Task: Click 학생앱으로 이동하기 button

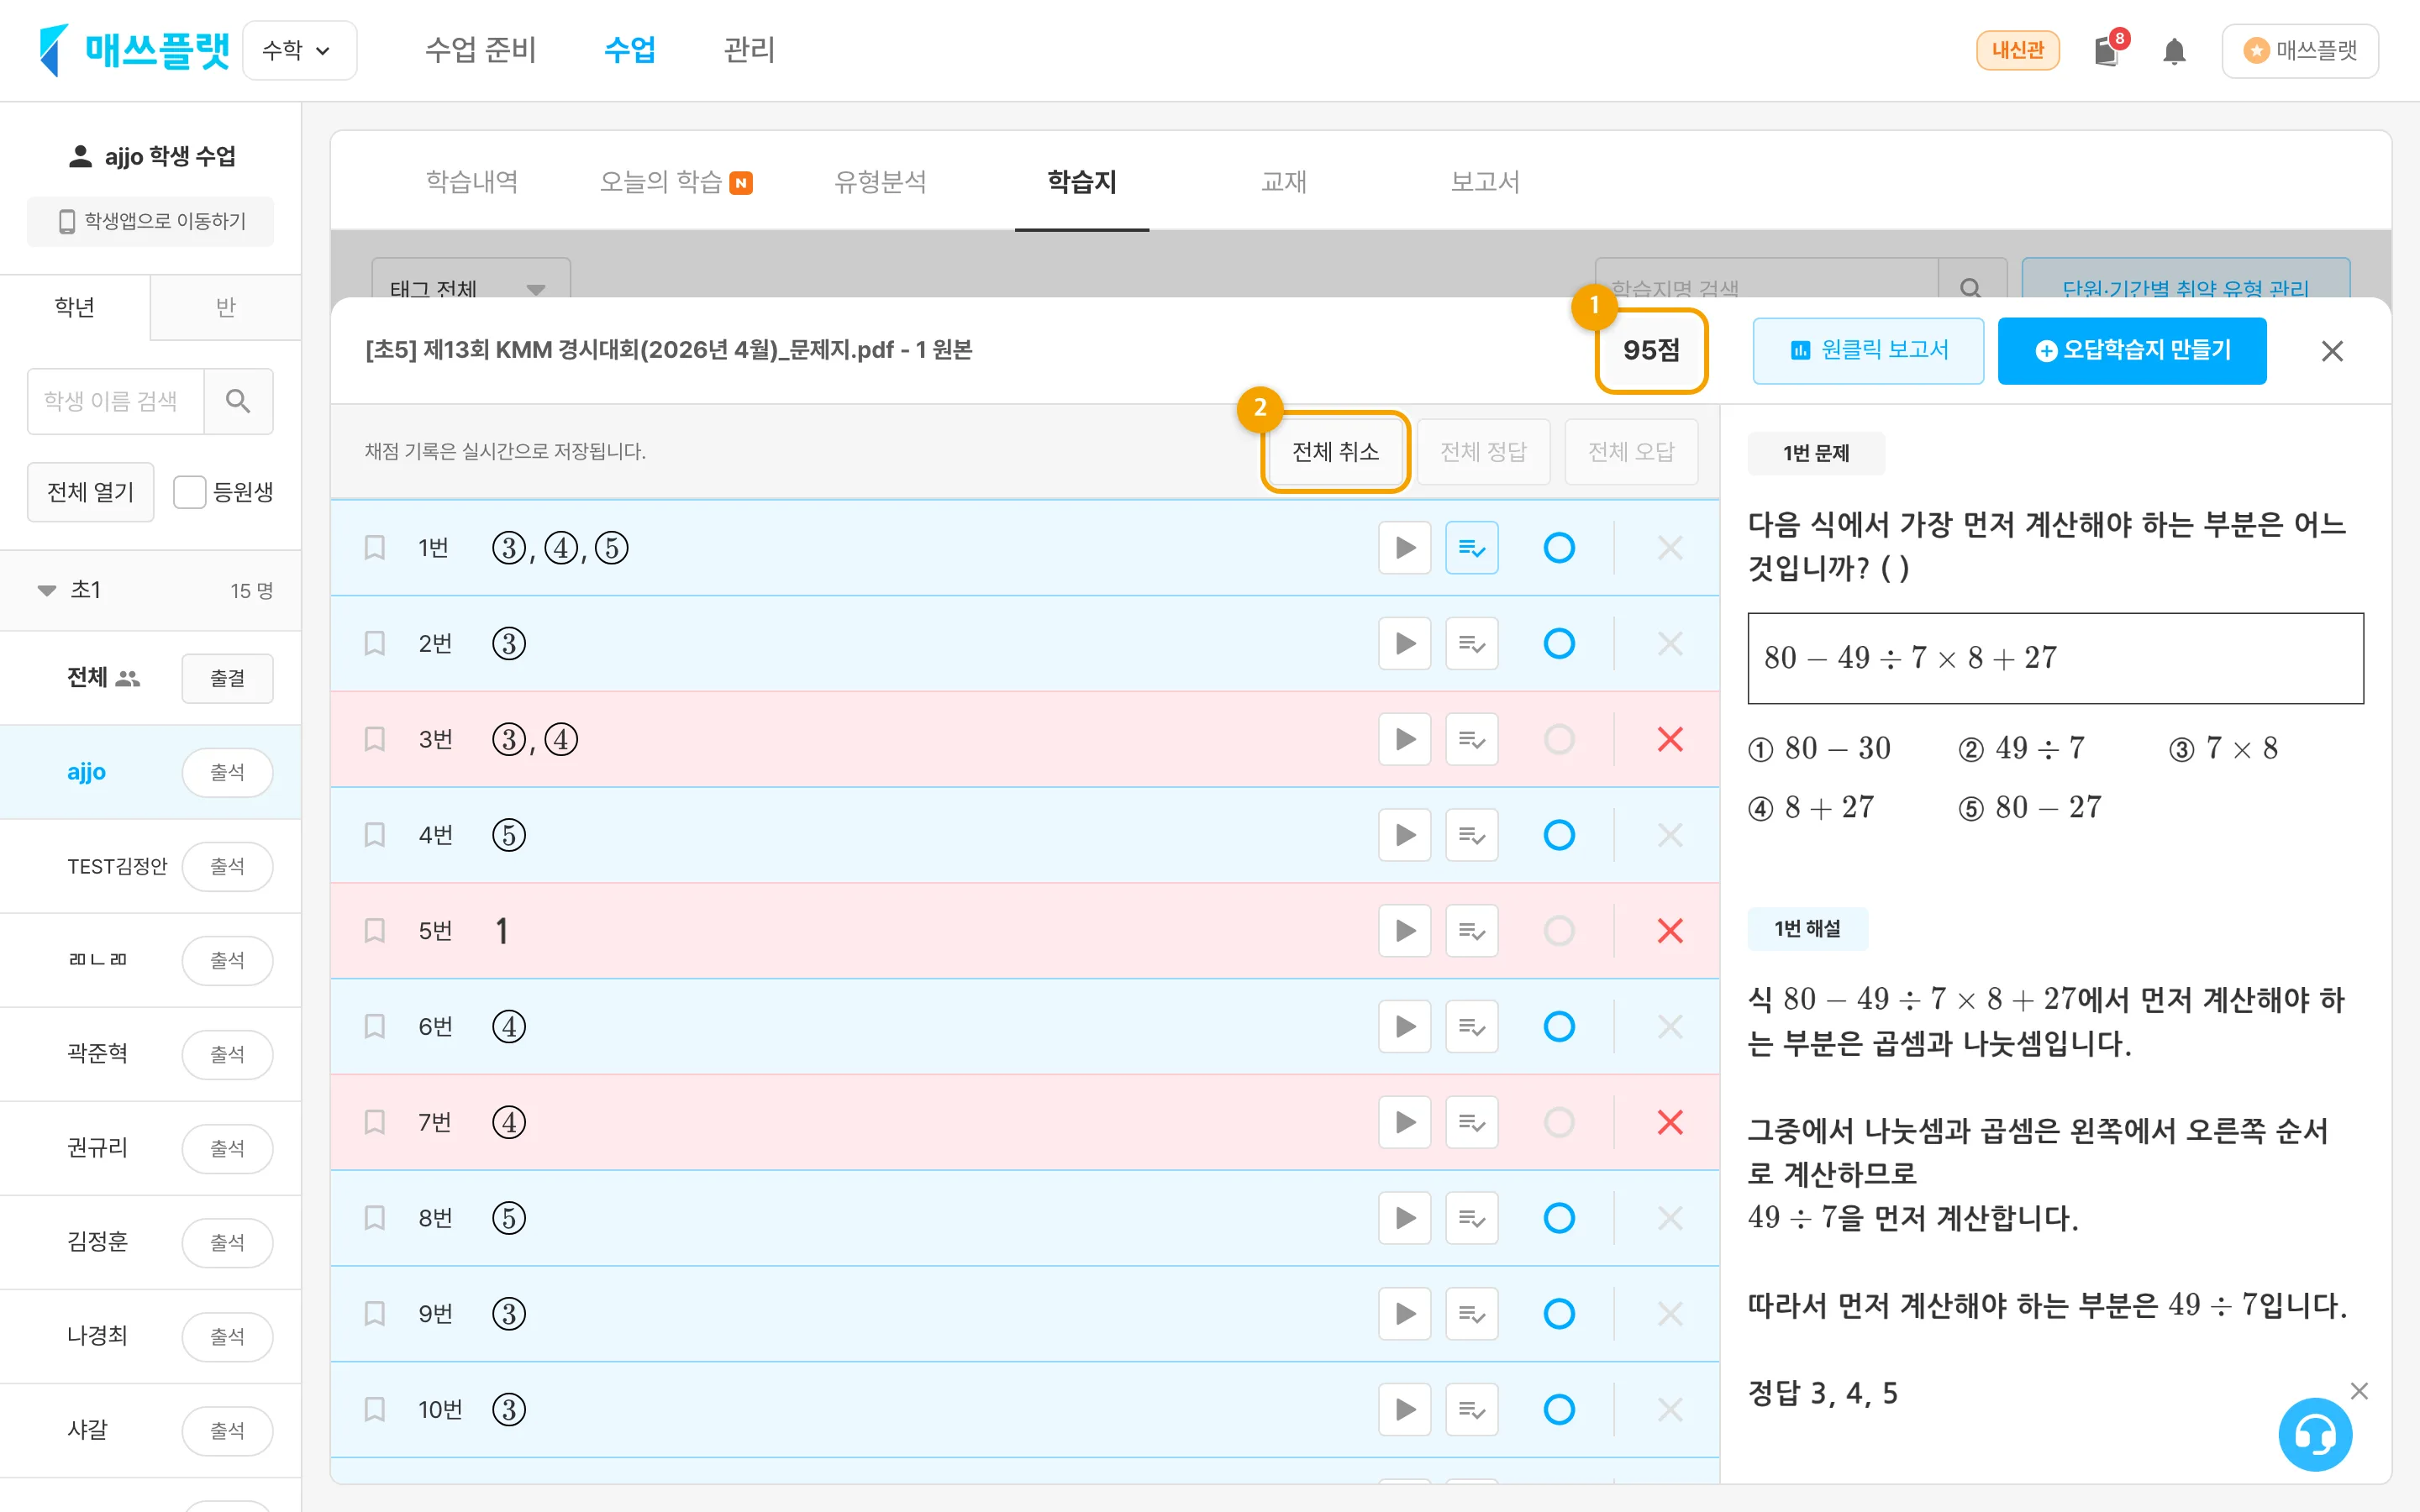Action: click(150, 221)
